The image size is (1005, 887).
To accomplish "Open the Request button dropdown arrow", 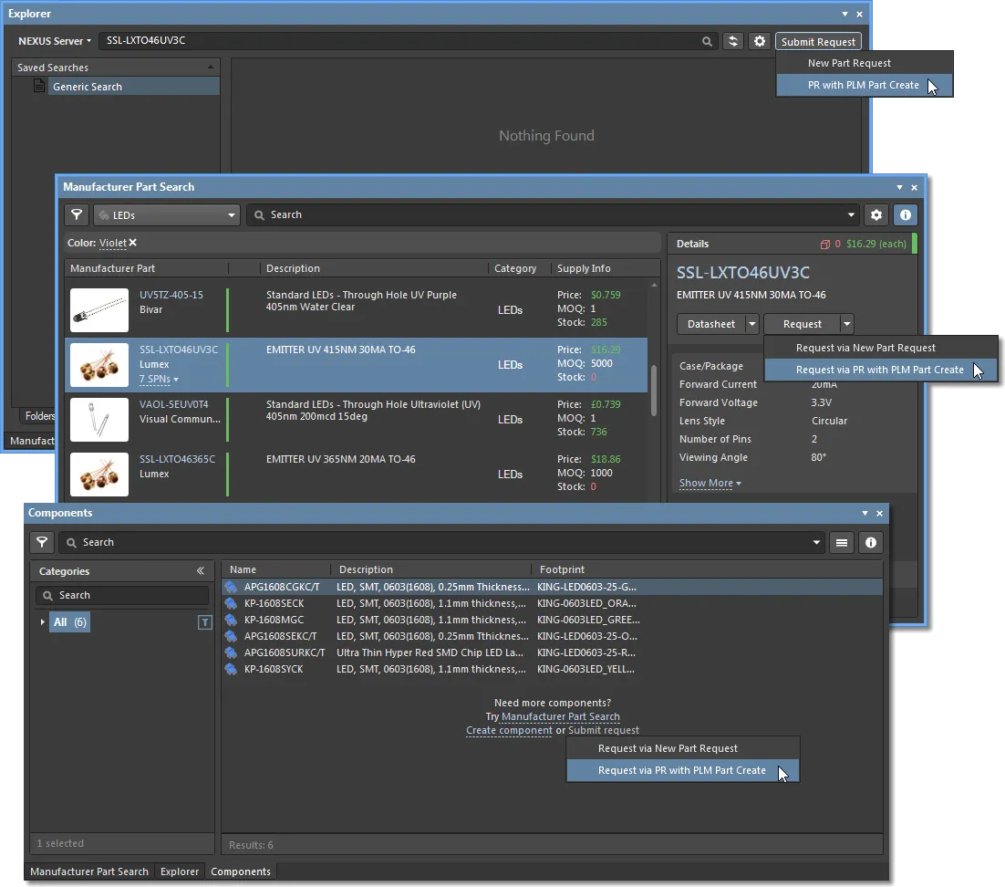I will (x=846, y=324).
